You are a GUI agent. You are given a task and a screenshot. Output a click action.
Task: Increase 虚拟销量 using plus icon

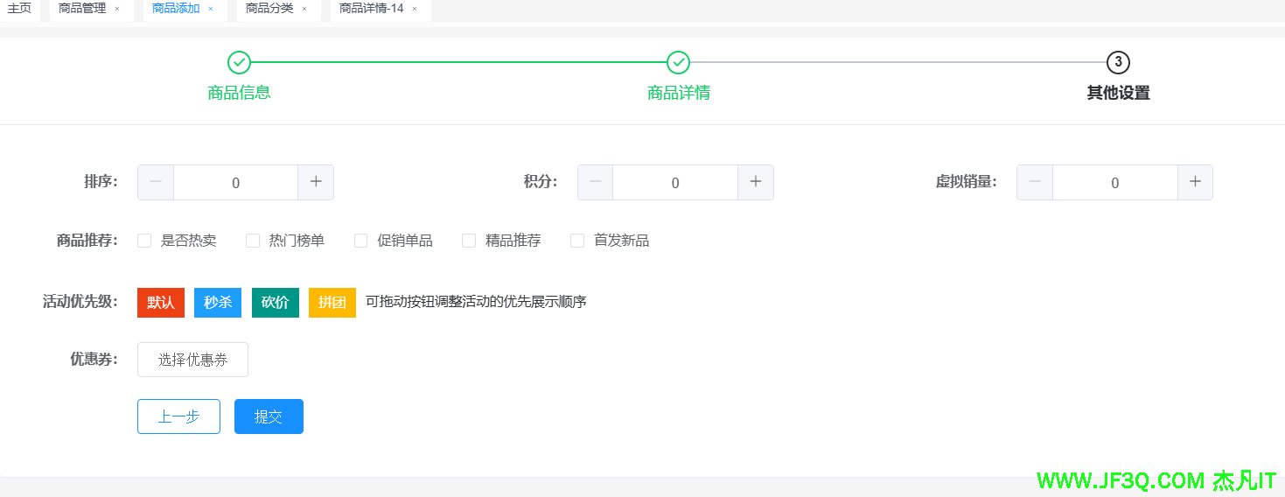pyautogui.click(x=1195, y=182)
